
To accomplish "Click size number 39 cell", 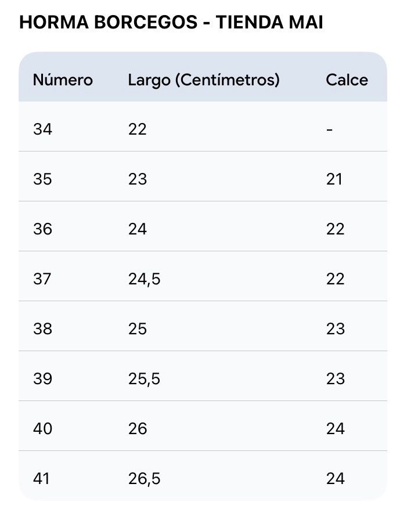I will point(42,379).
